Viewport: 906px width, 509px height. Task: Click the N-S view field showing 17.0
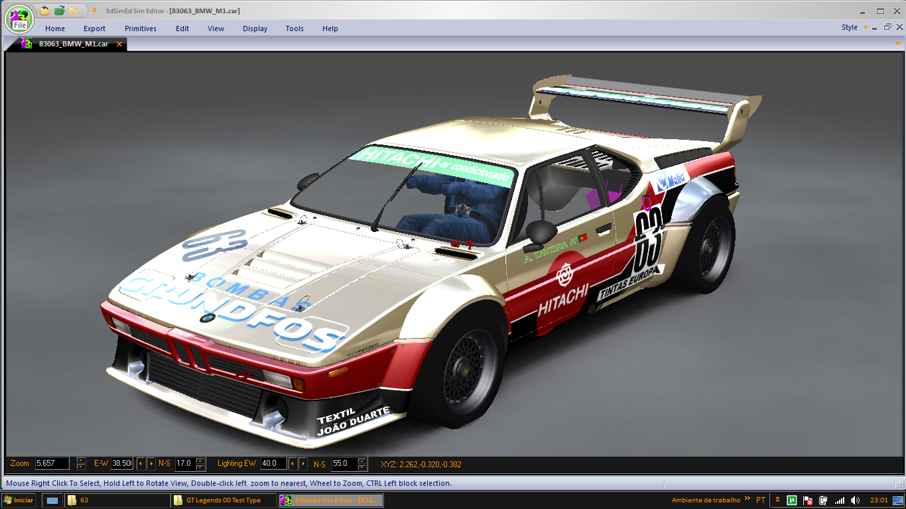coord(184,464)
